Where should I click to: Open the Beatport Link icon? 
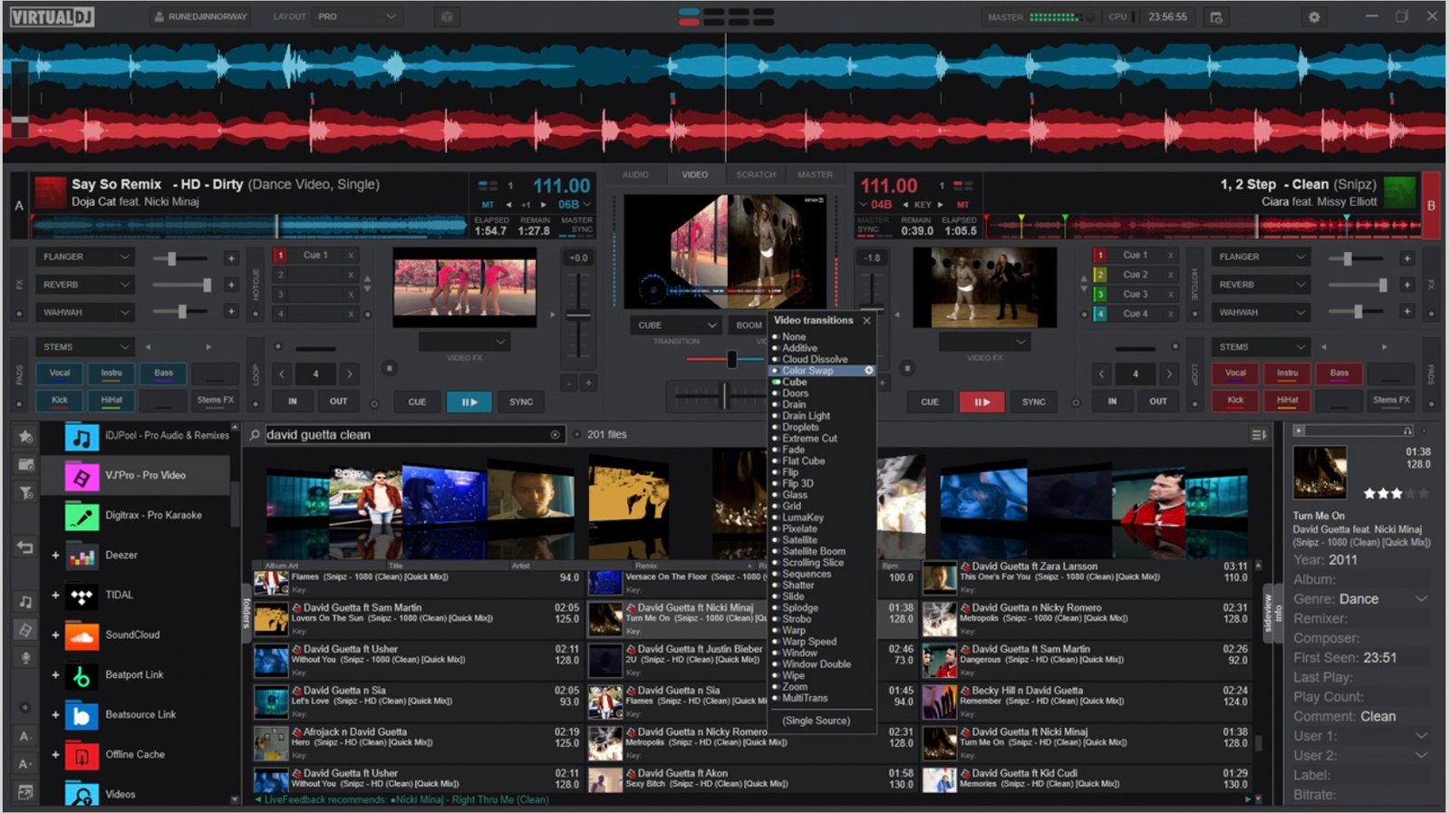[82, 676]
